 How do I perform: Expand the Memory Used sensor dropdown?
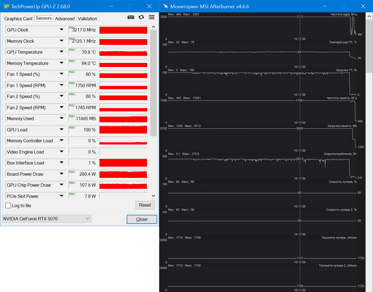point(61,118)
